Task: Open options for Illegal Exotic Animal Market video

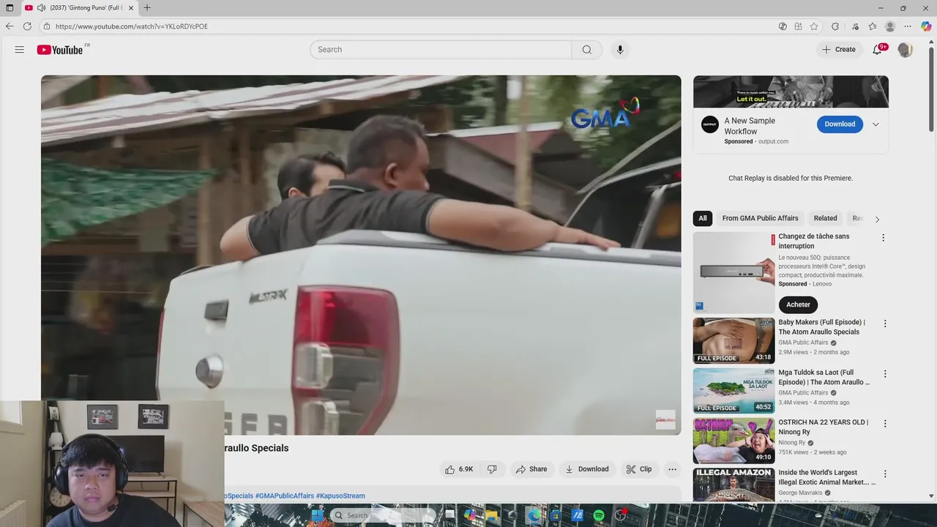Action: pos(885,474)
